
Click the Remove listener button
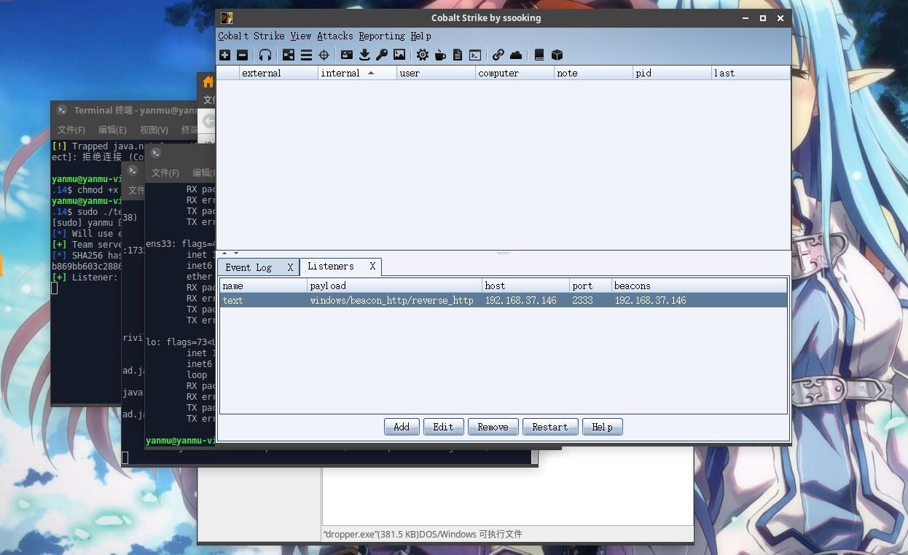[493, 427]
